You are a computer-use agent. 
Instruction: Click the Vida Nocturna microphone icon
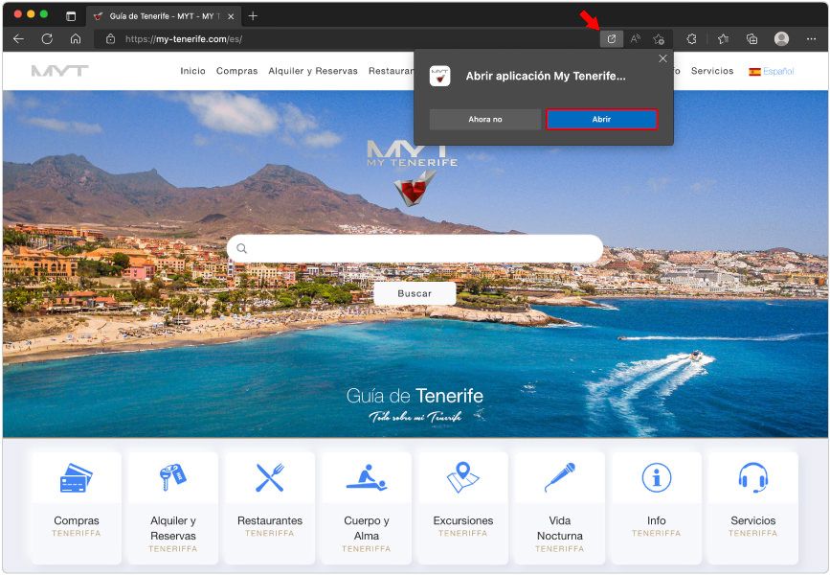pyautogui.click(x=559, y=476)
